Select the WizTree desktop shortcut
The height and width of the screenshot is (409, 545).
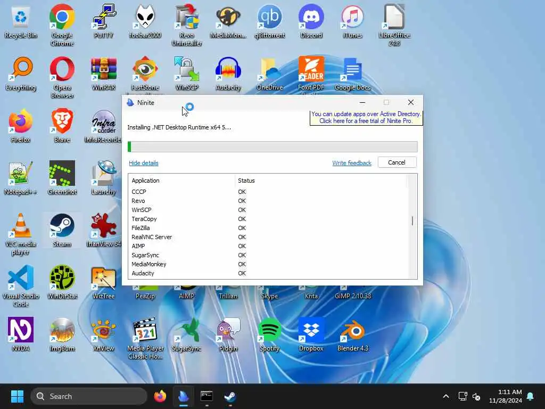[x=104, y=282]
